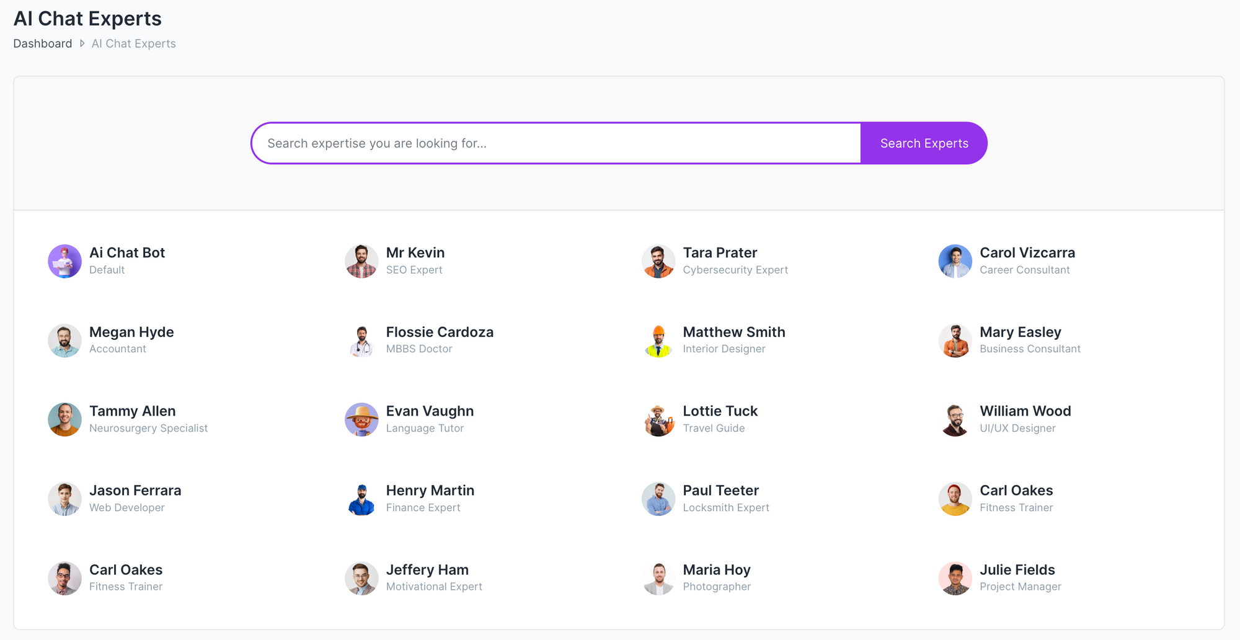Click the Ai Chat Bot avatar
The height and width of the screenshot is (640, 1240).
coord(64,261)
